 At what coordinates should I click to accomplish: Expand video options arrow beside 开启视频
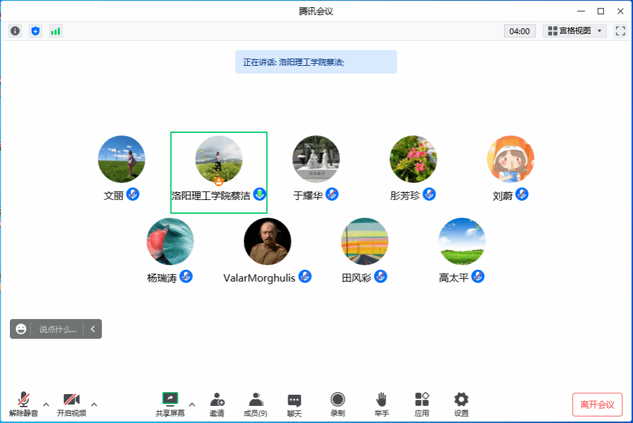(94, 404)
